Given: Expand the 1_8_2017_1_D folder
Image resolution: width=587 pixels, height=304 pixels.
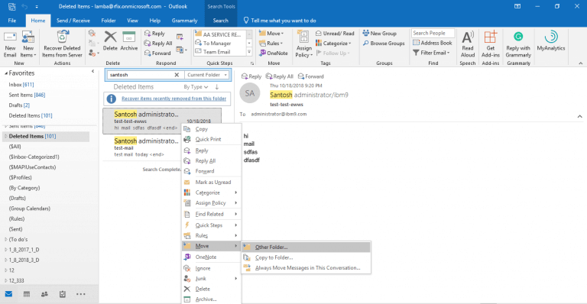Looking at the screenshot, I should 6,250.
